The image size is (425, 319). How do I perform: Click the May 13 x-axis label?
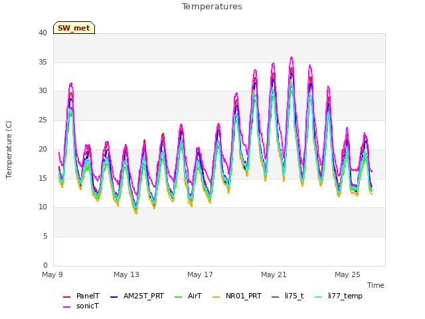pyautogui.click(x=126, y=274)
